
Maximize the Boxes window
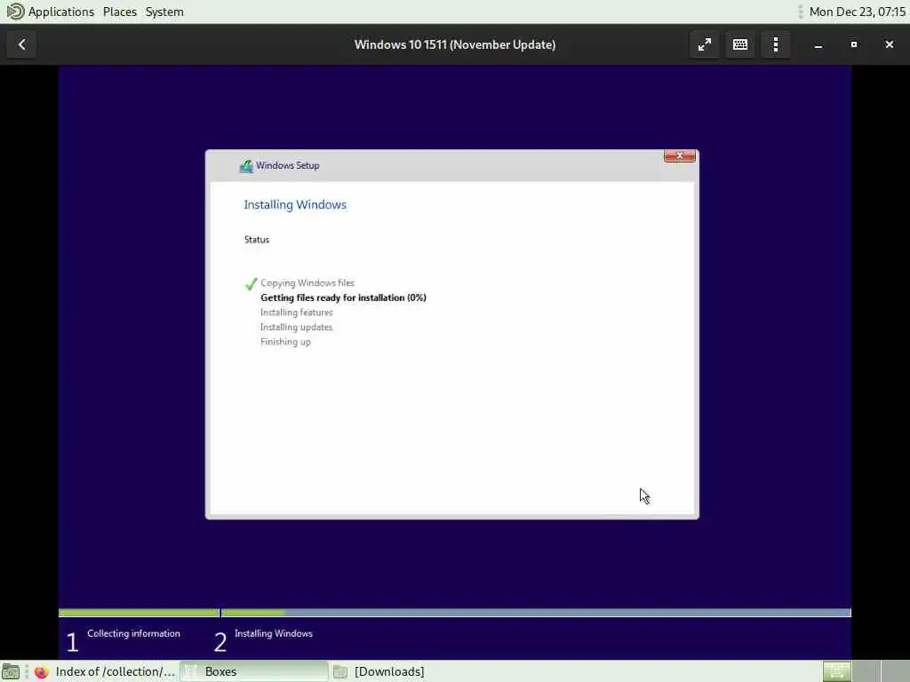click(x=854, y=44)
